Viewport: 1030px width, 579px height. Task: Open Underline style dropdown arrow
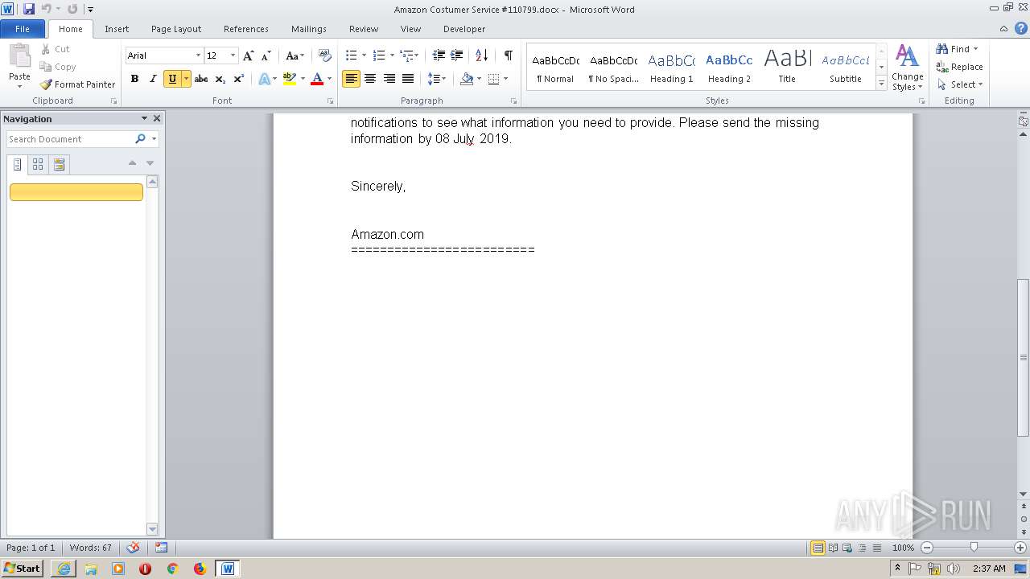click(187, 79)
